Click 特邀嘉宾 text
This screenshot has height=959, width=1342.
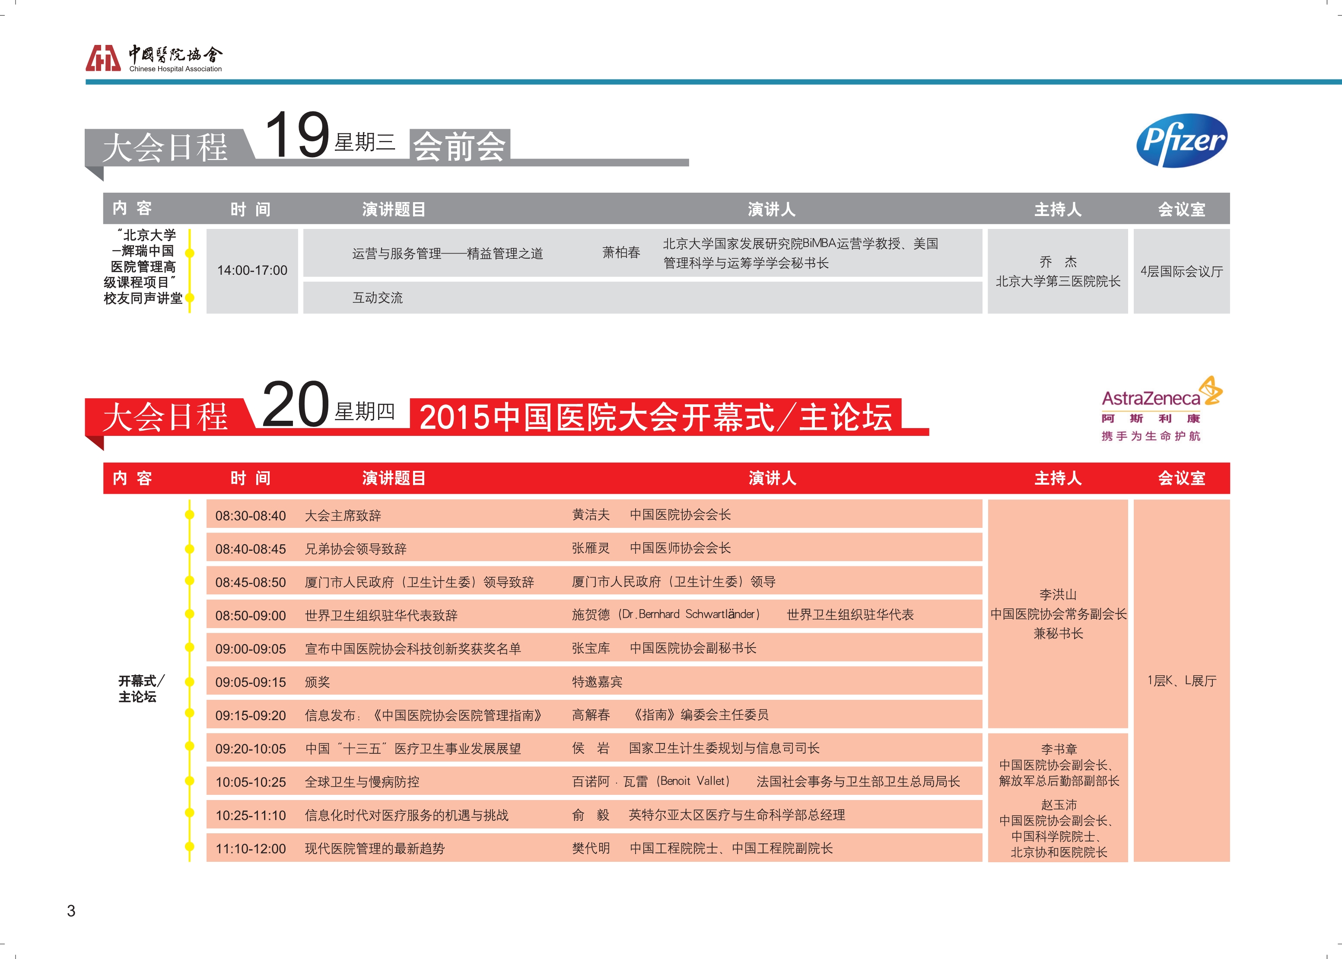[597, 682]
